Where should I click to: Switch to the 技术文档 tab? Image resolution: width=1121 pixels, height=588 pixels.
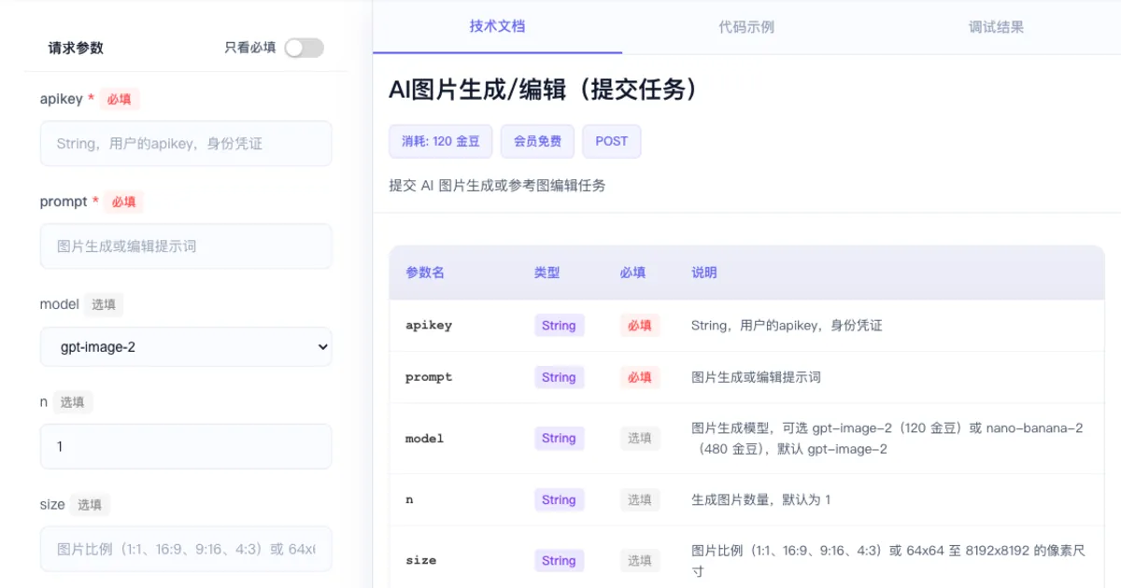497,26
